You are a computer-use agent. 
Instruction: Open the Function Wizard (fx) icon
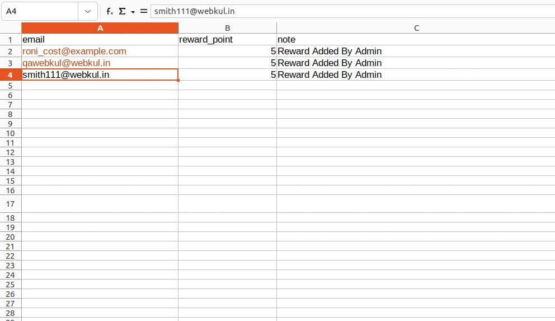coord(110,11)
